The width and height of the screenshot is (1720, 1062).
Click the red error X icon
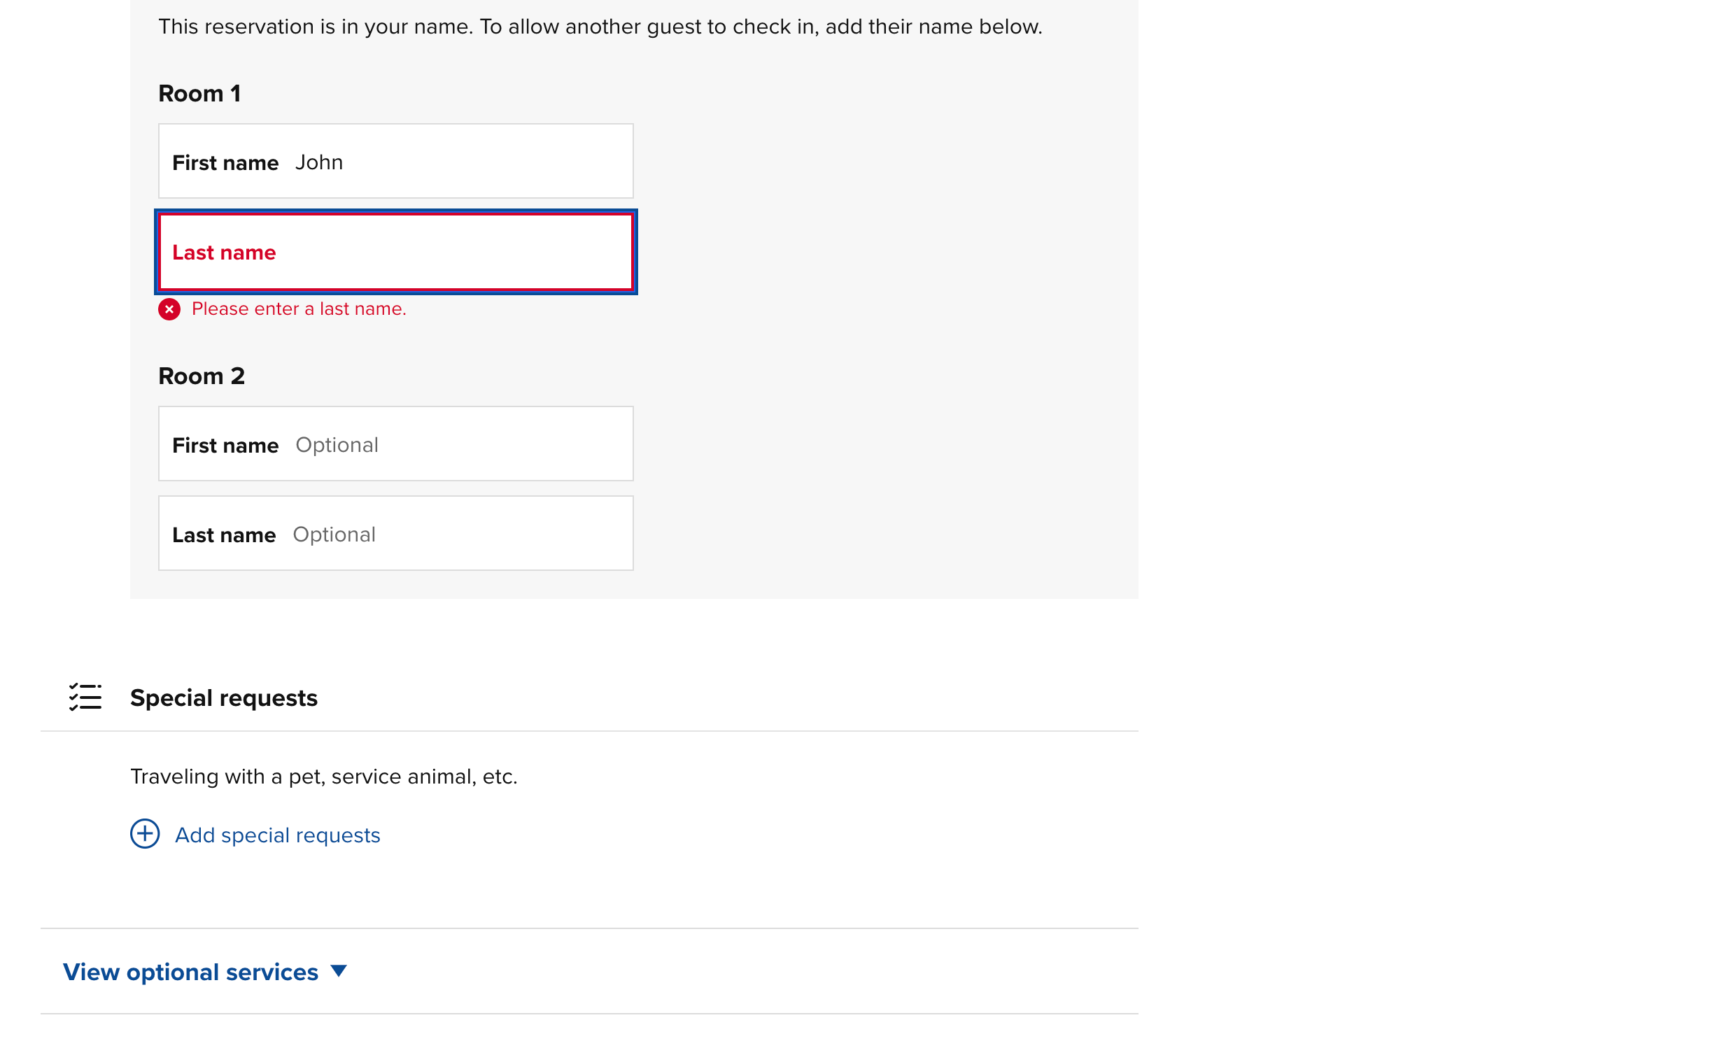169,309
